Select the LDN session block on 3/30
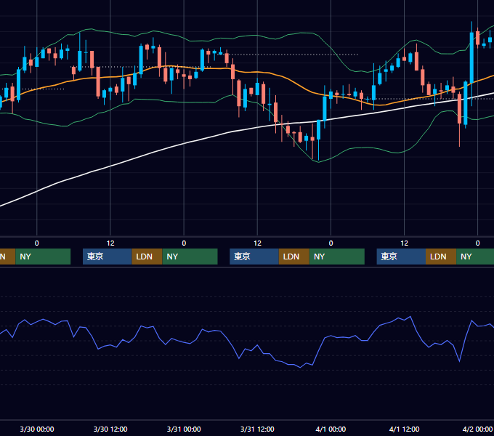 147,257
